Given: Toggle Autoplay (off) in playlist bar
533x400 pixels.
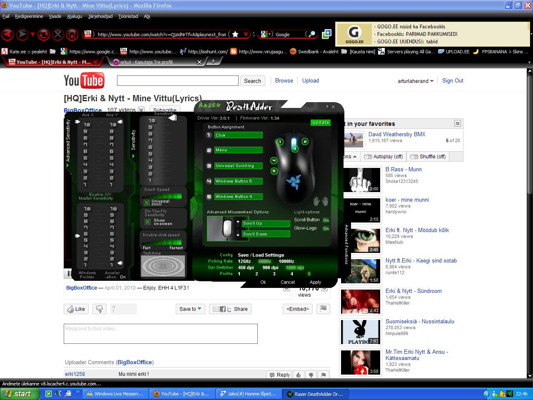Looking at the screenshot, I should coord(383,157).
